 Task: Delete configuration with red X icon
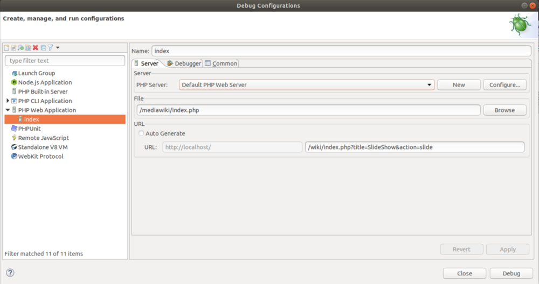36,48
